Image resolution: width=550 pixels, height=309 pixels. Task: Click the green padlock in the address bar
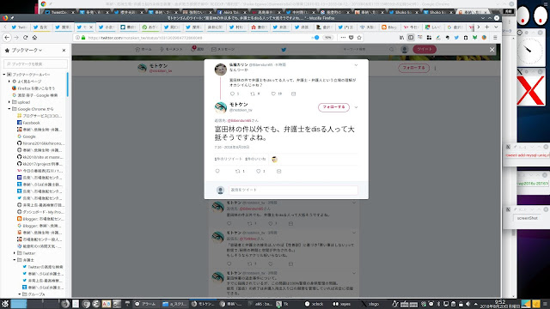[x=83, y=38]
